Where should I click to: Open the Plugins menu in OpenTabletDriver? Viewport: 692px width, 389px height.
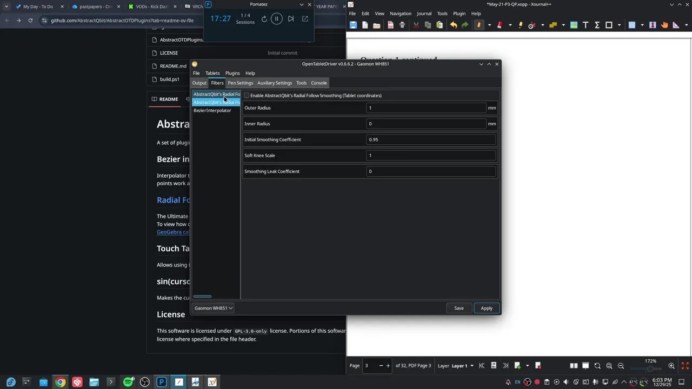pyautogui.click(x=232, y=73)
